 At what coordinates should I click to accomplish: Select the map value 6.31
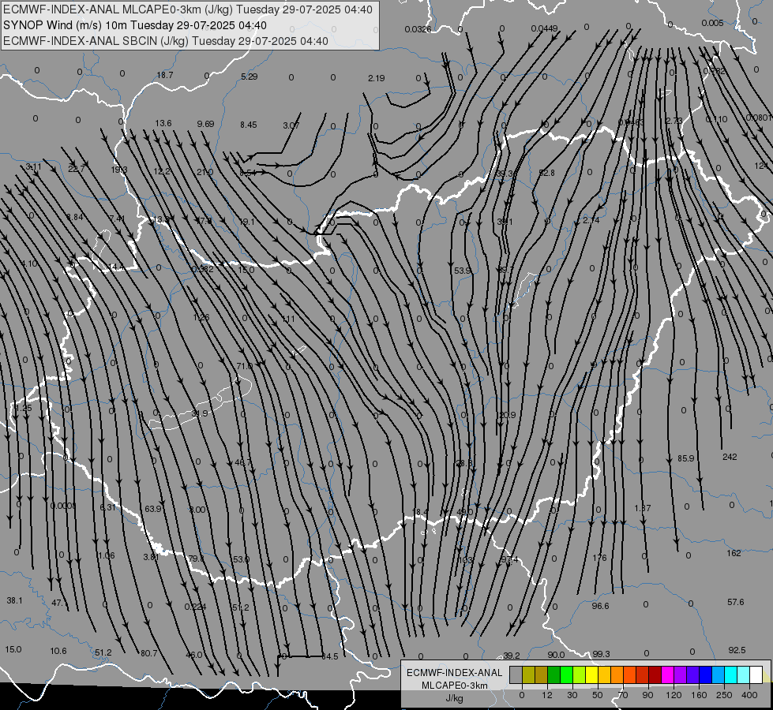(x=107, y=507)
